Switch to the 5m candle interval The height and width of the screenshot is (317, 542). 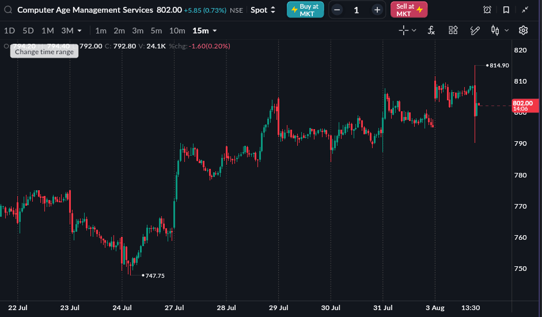(x=156, y=31)
